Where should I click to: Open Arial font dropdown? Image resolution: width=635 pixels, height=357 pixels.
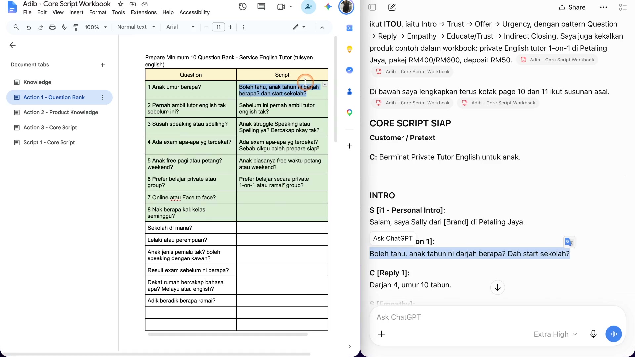(x=180, y=27)
